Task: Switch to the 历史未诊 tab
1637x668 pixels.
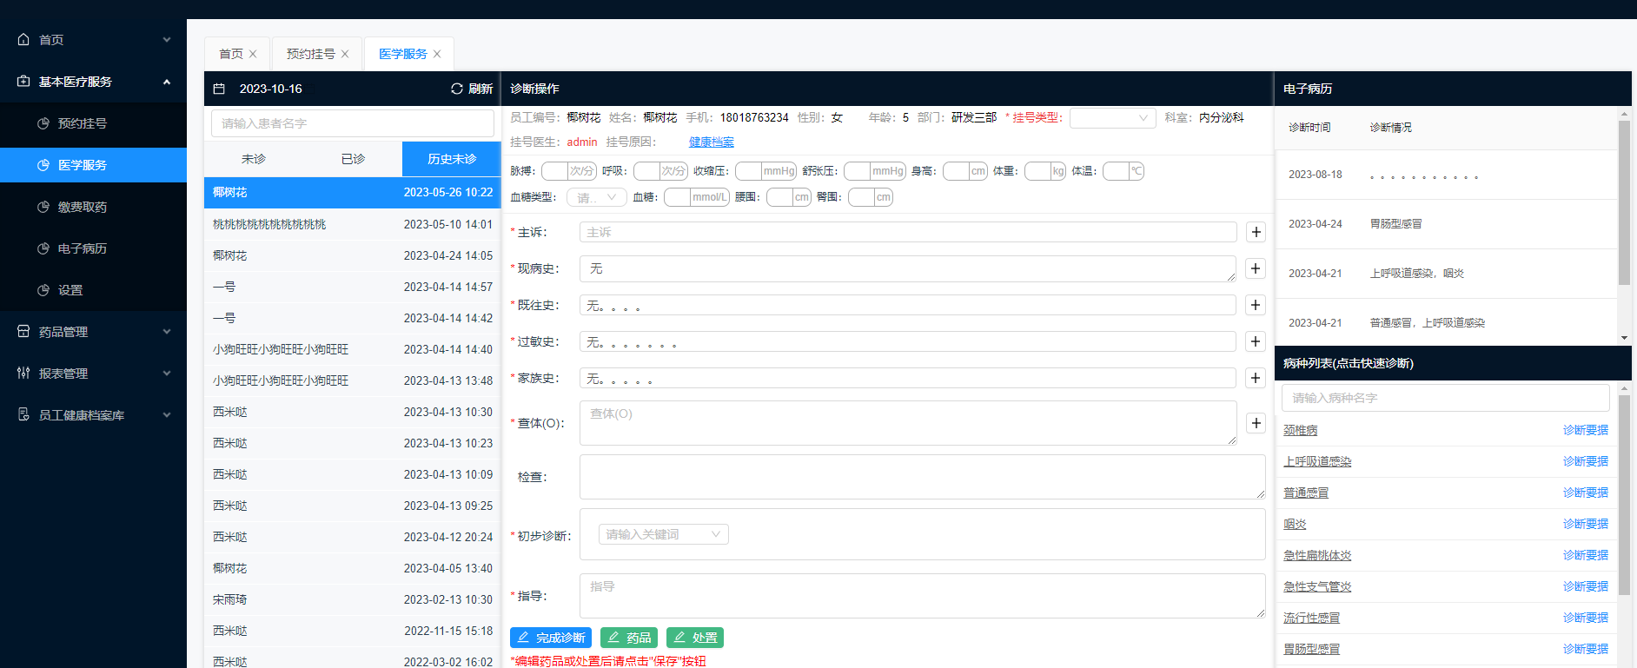Action: coord(452,159)
